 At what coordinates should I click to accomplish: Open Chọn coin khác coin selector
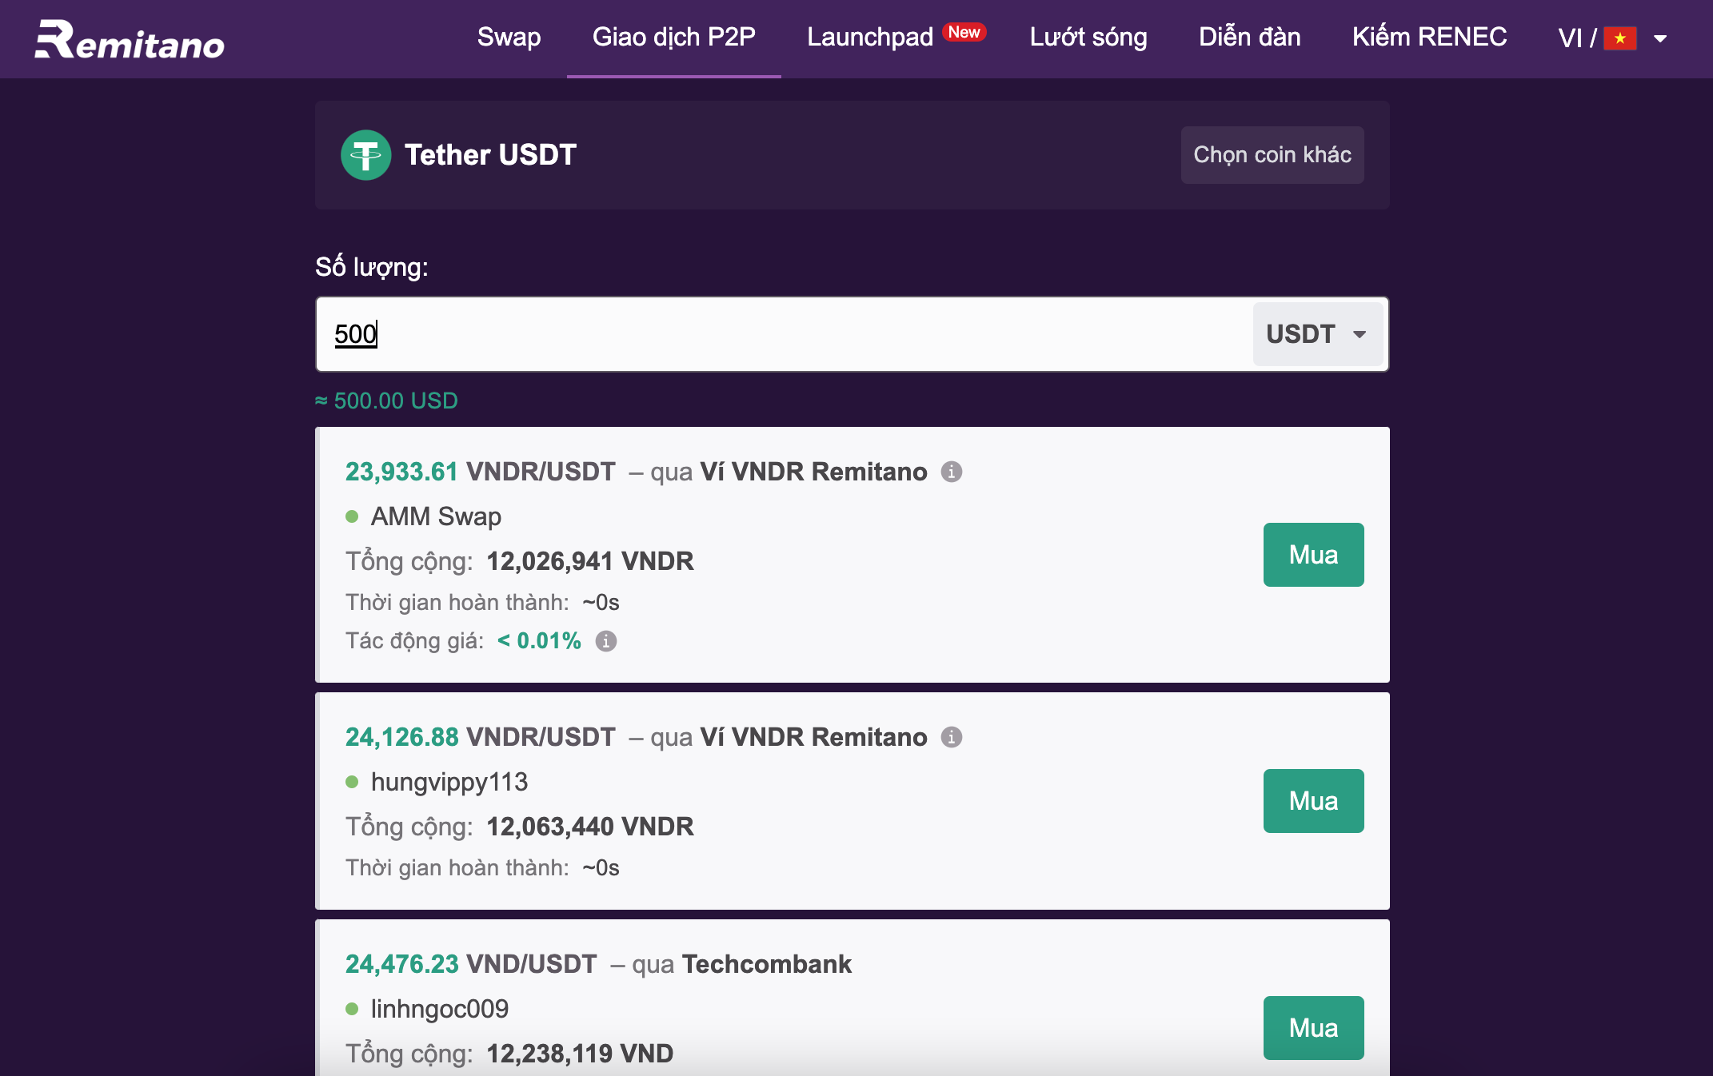1272,155
